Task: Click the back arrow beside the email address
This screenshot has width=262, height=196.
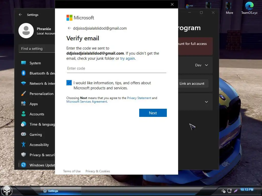Action: pos(69,28)
